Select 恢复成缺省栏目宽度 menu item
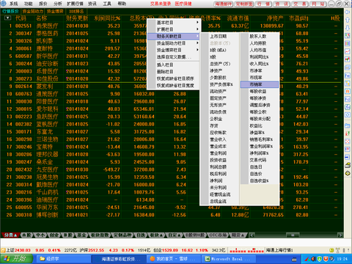Screen dimensions: 352x264 pyautogui.click(x=174, y=85)
